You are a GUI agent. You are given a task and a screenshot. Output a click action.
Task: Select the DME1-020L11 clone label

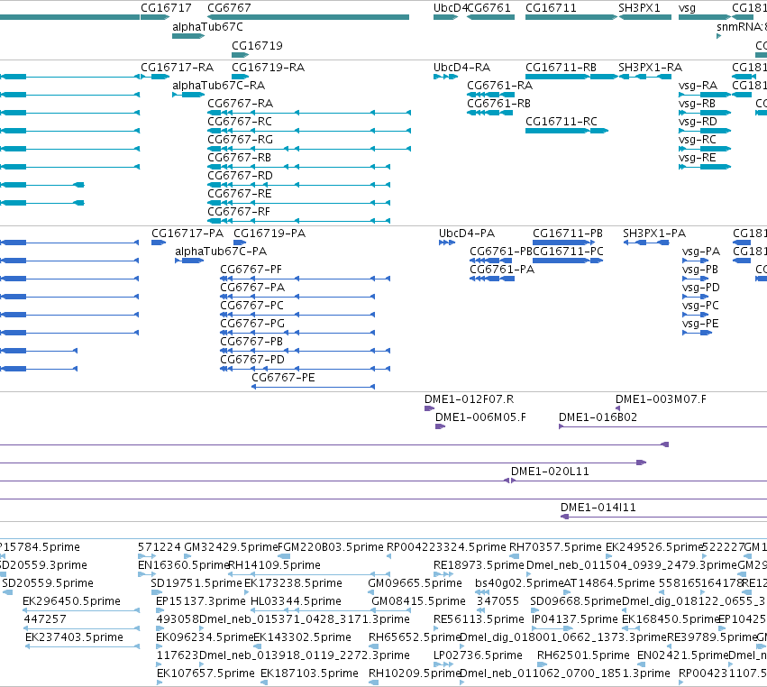pos(550,472)
